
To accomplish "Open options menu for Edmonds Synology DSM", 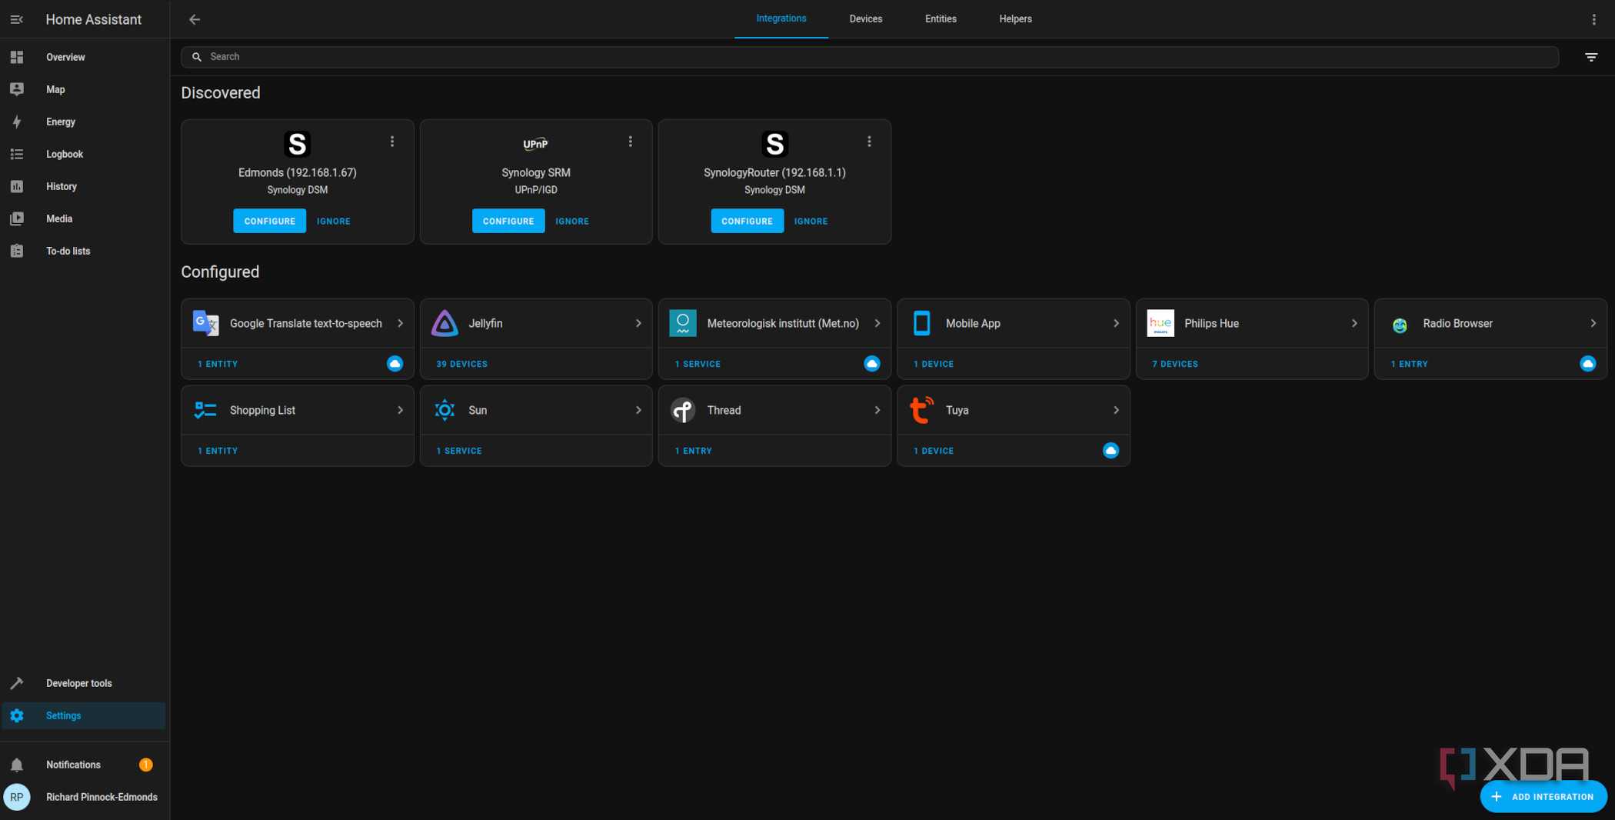I will 392,142.
